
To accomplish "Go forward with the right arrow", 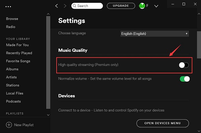I will (x=65, y=6).
